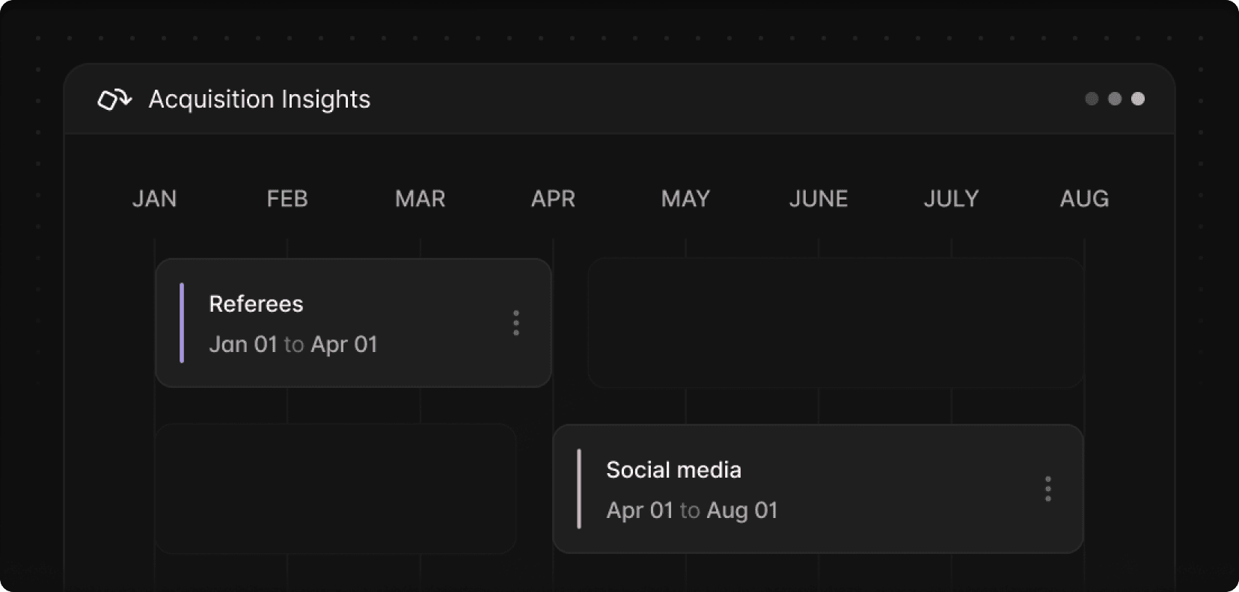The height and width of the screenshot is (592, 1239).
Task: Select the JAN month column header
Action: tap(155, 199)
